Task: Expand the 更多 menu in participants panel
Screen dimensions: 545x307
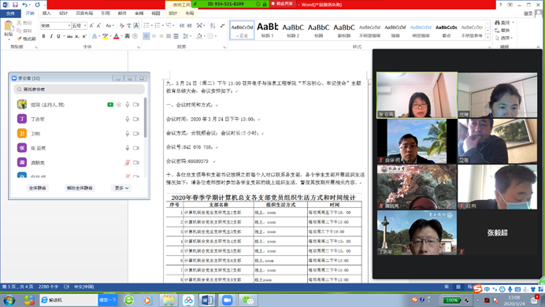Action: coord(121,188)
